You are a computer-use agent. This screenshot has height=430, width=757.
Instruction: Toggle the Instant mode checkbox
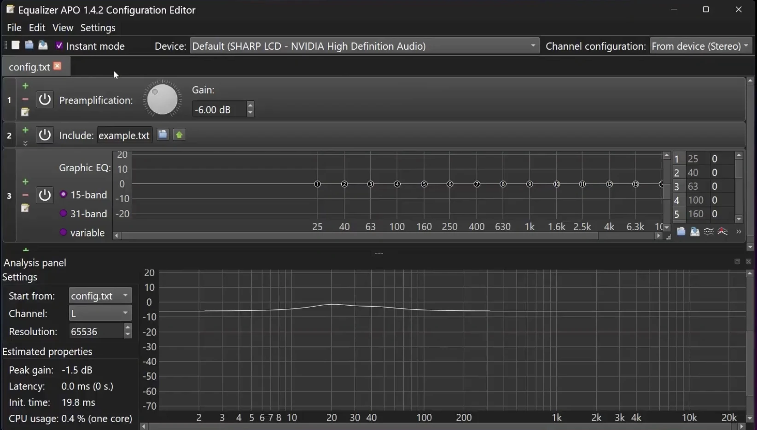click(59, 46)
